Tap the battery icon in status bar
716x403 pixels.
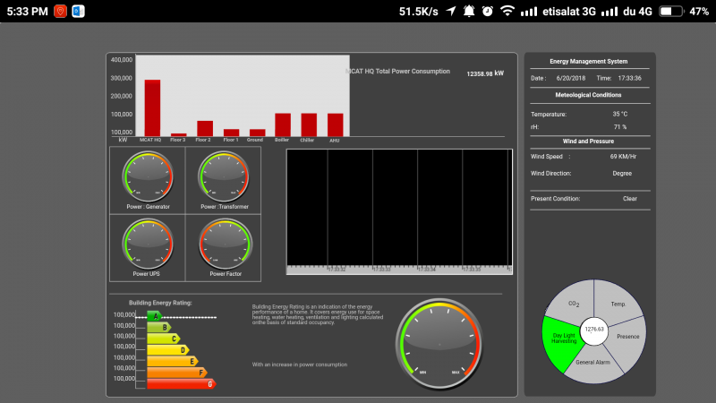670,12
